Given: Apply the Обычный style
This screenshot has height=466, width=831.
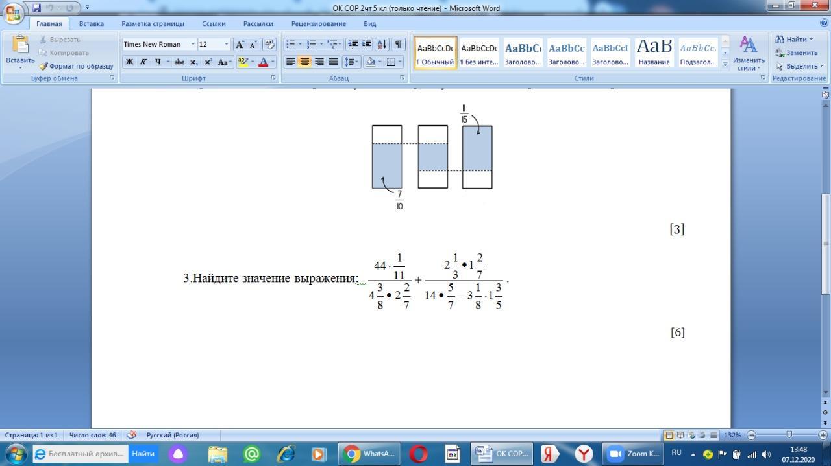Looking at the screenshot, I should tap(436, 52).
